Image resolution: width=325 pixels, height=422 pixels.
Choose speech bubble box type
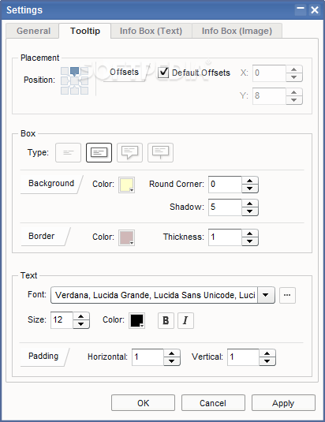pos(129,152)
